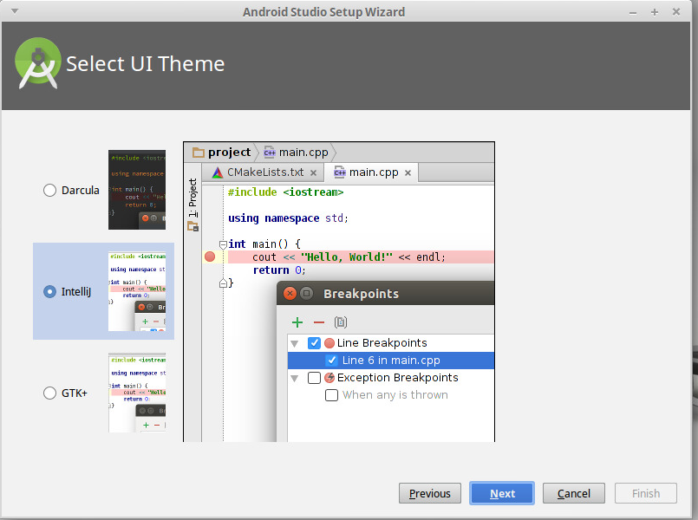This screenshot has width=698, height=520.
Task: Click the Exception Breakpoints lightning icon
Action: point(329,378)
